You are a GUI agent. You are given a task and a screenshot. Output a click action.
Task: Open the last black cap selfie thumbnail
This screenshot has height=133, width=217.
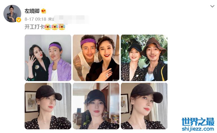pyautogui.click(x=144, y=106)
